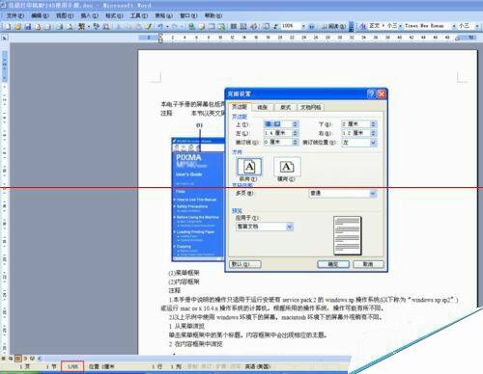Click the Open folder icon in toolbar
The image size is (483, 374).
[x=17, y=27]
